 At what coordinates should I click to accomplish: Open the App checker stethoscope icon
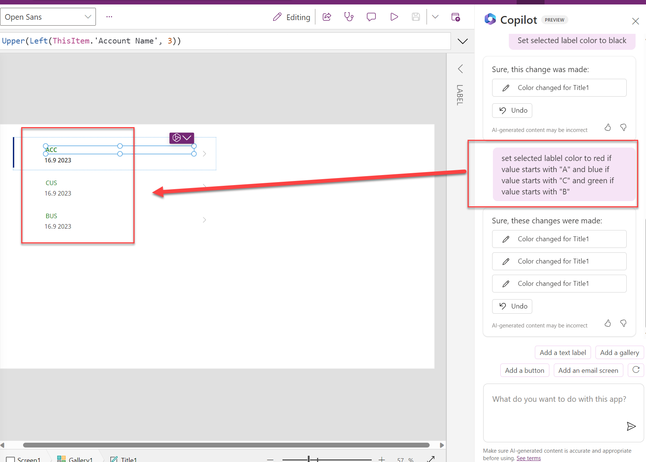tap(349, 17)
